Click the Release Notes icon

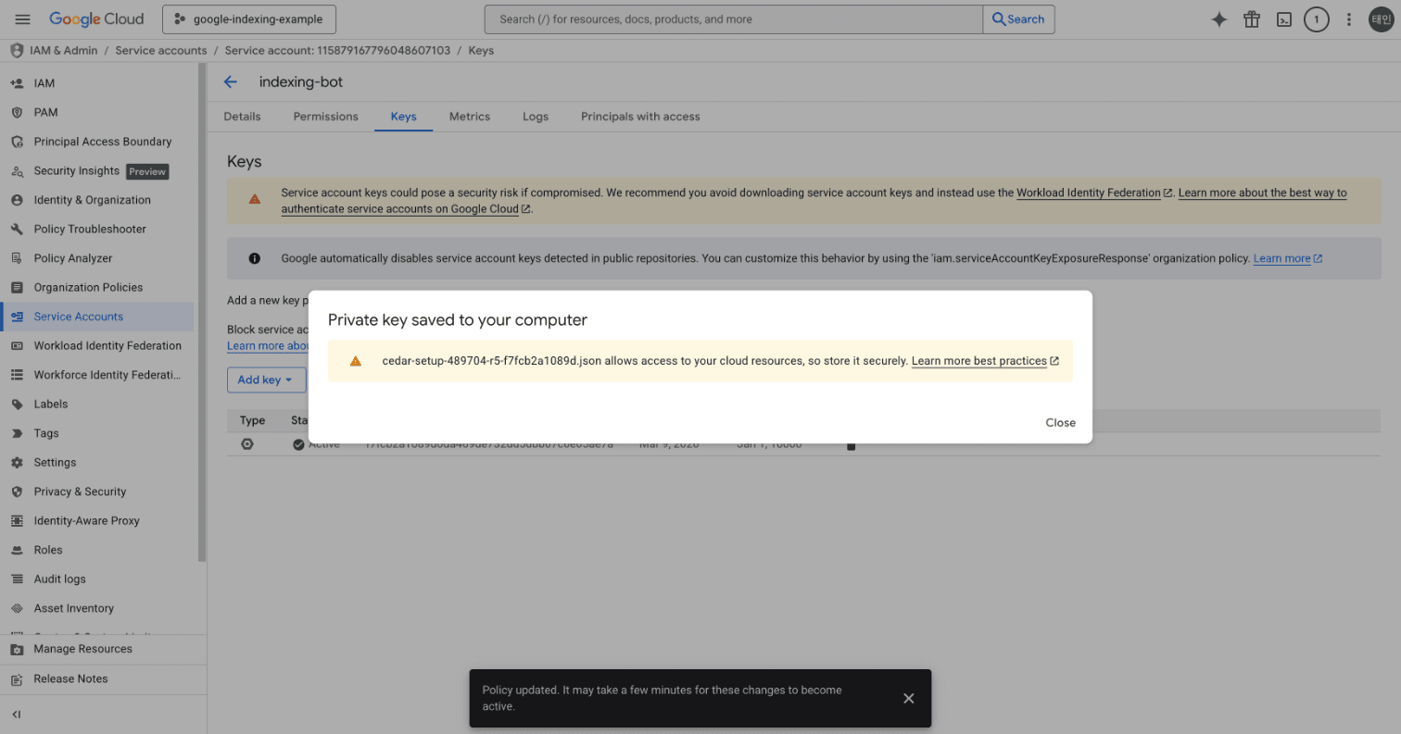[x=17, y=679]
